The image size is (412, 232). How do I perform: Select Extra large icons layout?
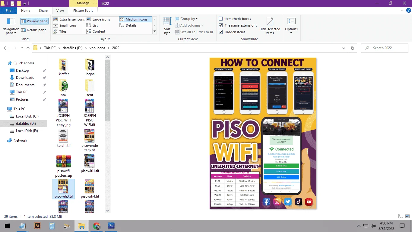point(69,19)
